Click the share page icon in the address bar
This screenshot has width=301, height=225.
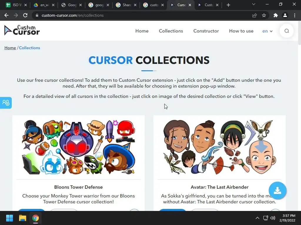click(255, 15)
